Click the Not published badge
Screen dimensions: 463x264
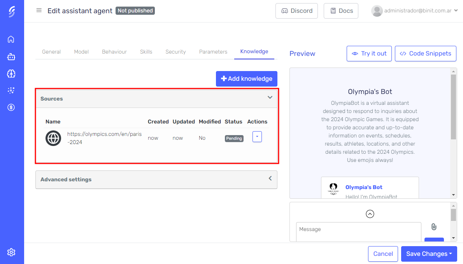[135, 10]
